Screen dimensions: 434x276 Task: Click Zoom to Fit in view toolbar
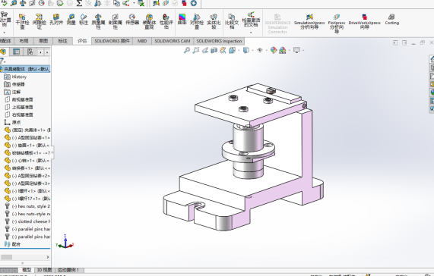click(x=187, y=50)
